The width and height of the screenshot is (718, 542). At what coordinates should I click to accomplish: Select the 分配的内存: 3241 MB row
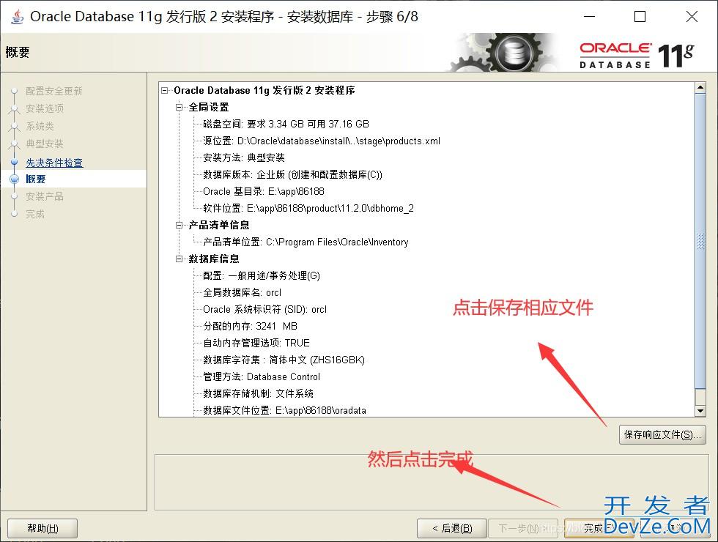250,327
